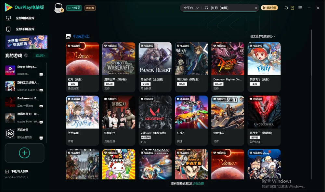Click the search magnifier icon
325x192 pixels.
206,8
